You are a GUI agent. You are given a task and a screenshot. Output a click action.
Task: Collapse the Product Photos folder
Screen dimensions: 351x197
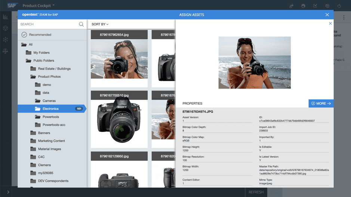point(46,77)
